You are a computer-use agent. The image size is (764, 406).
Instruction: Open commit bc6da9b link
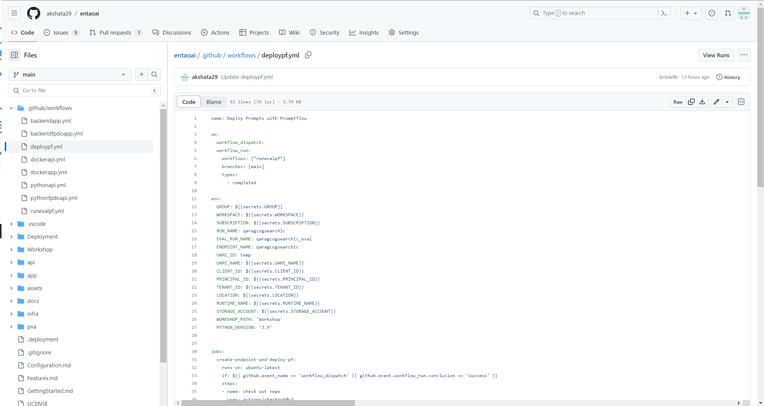point(668,77)
